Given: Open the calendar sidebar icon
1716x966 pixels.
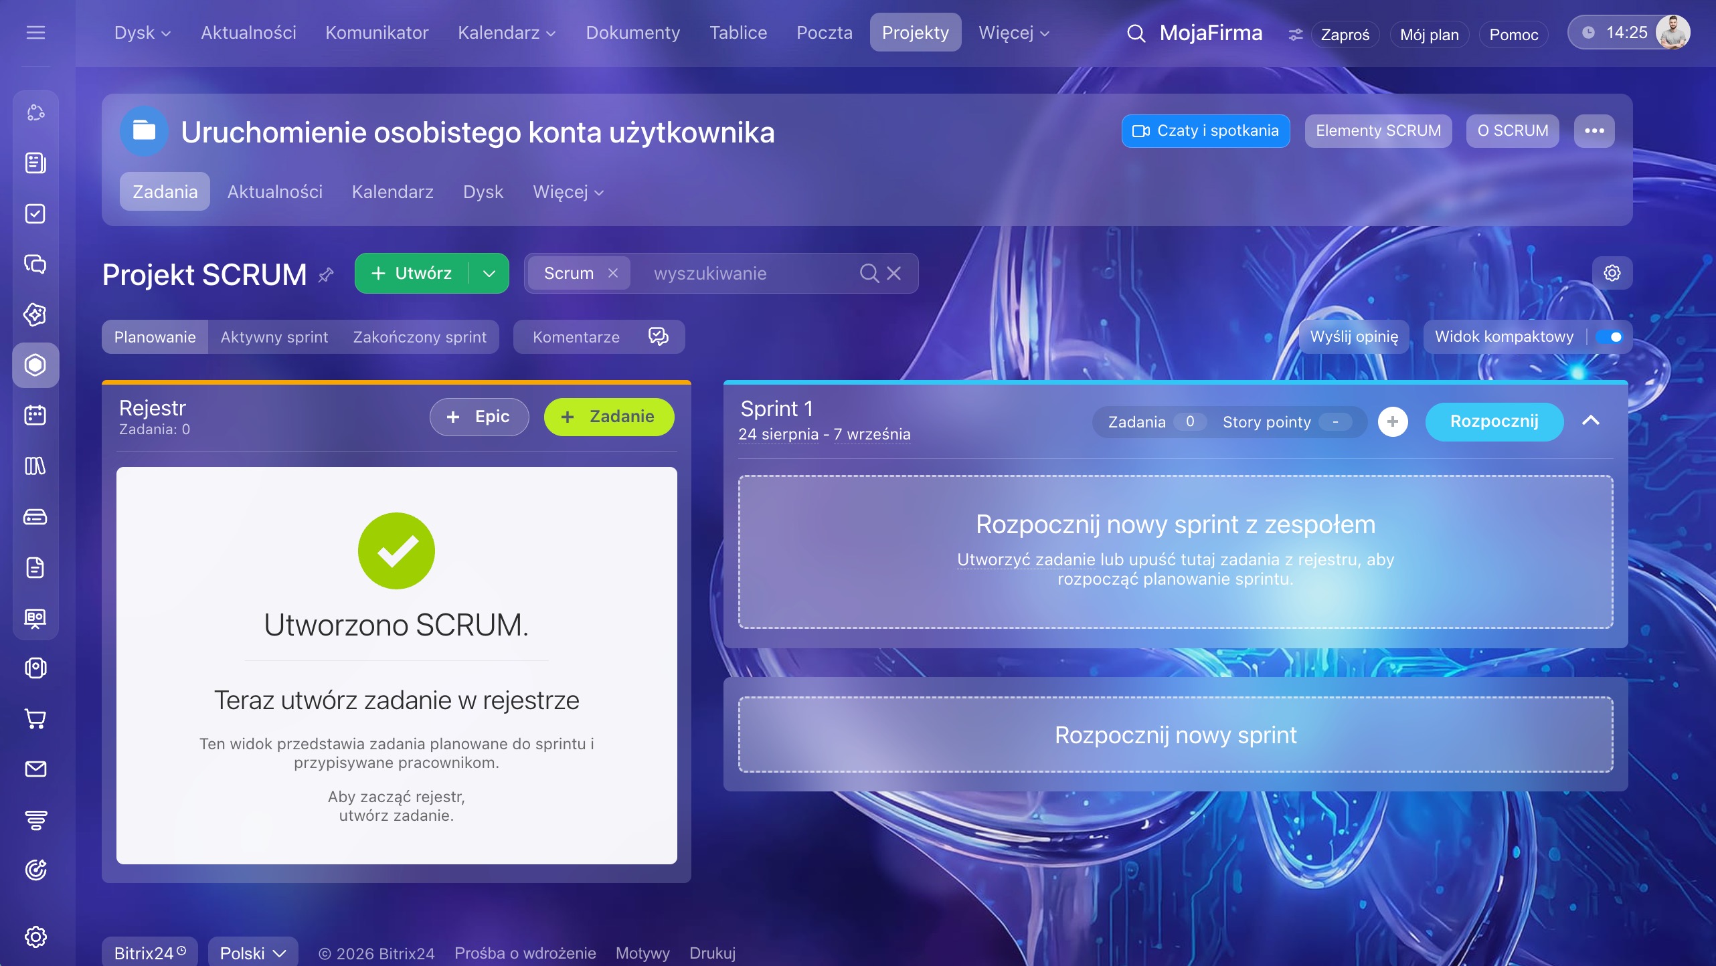Looking at the screenshot, I should (x=35, y=415).
